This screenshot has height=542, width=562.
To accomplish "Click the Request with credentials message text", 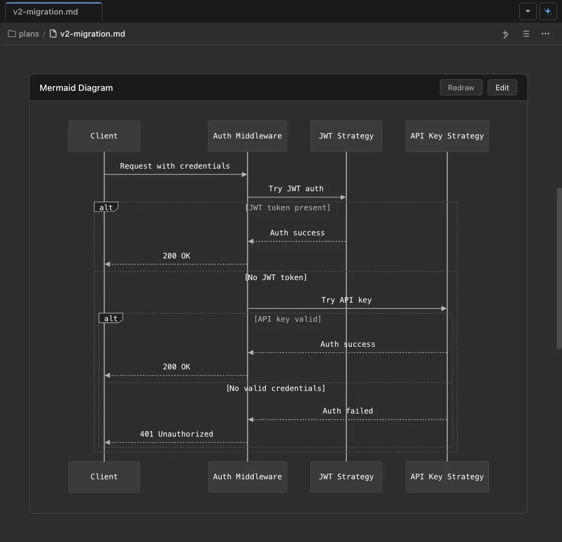I will (174, 166).
